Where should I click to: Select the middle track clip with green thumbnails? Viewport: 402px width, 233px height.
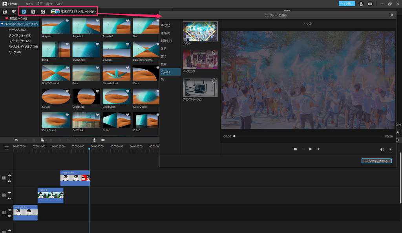pyautogui.click(x=51, y=195)
